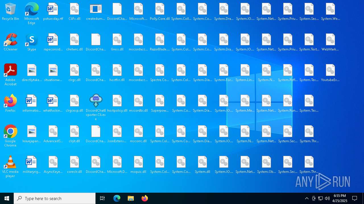This screenshot has width=364, height=204.
Task: Open the network status tray icon
Action: (320, 198)
